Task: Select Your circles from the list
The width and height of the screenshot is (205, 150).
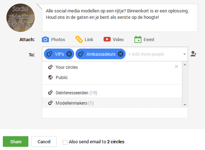Action: click(112, 67)
